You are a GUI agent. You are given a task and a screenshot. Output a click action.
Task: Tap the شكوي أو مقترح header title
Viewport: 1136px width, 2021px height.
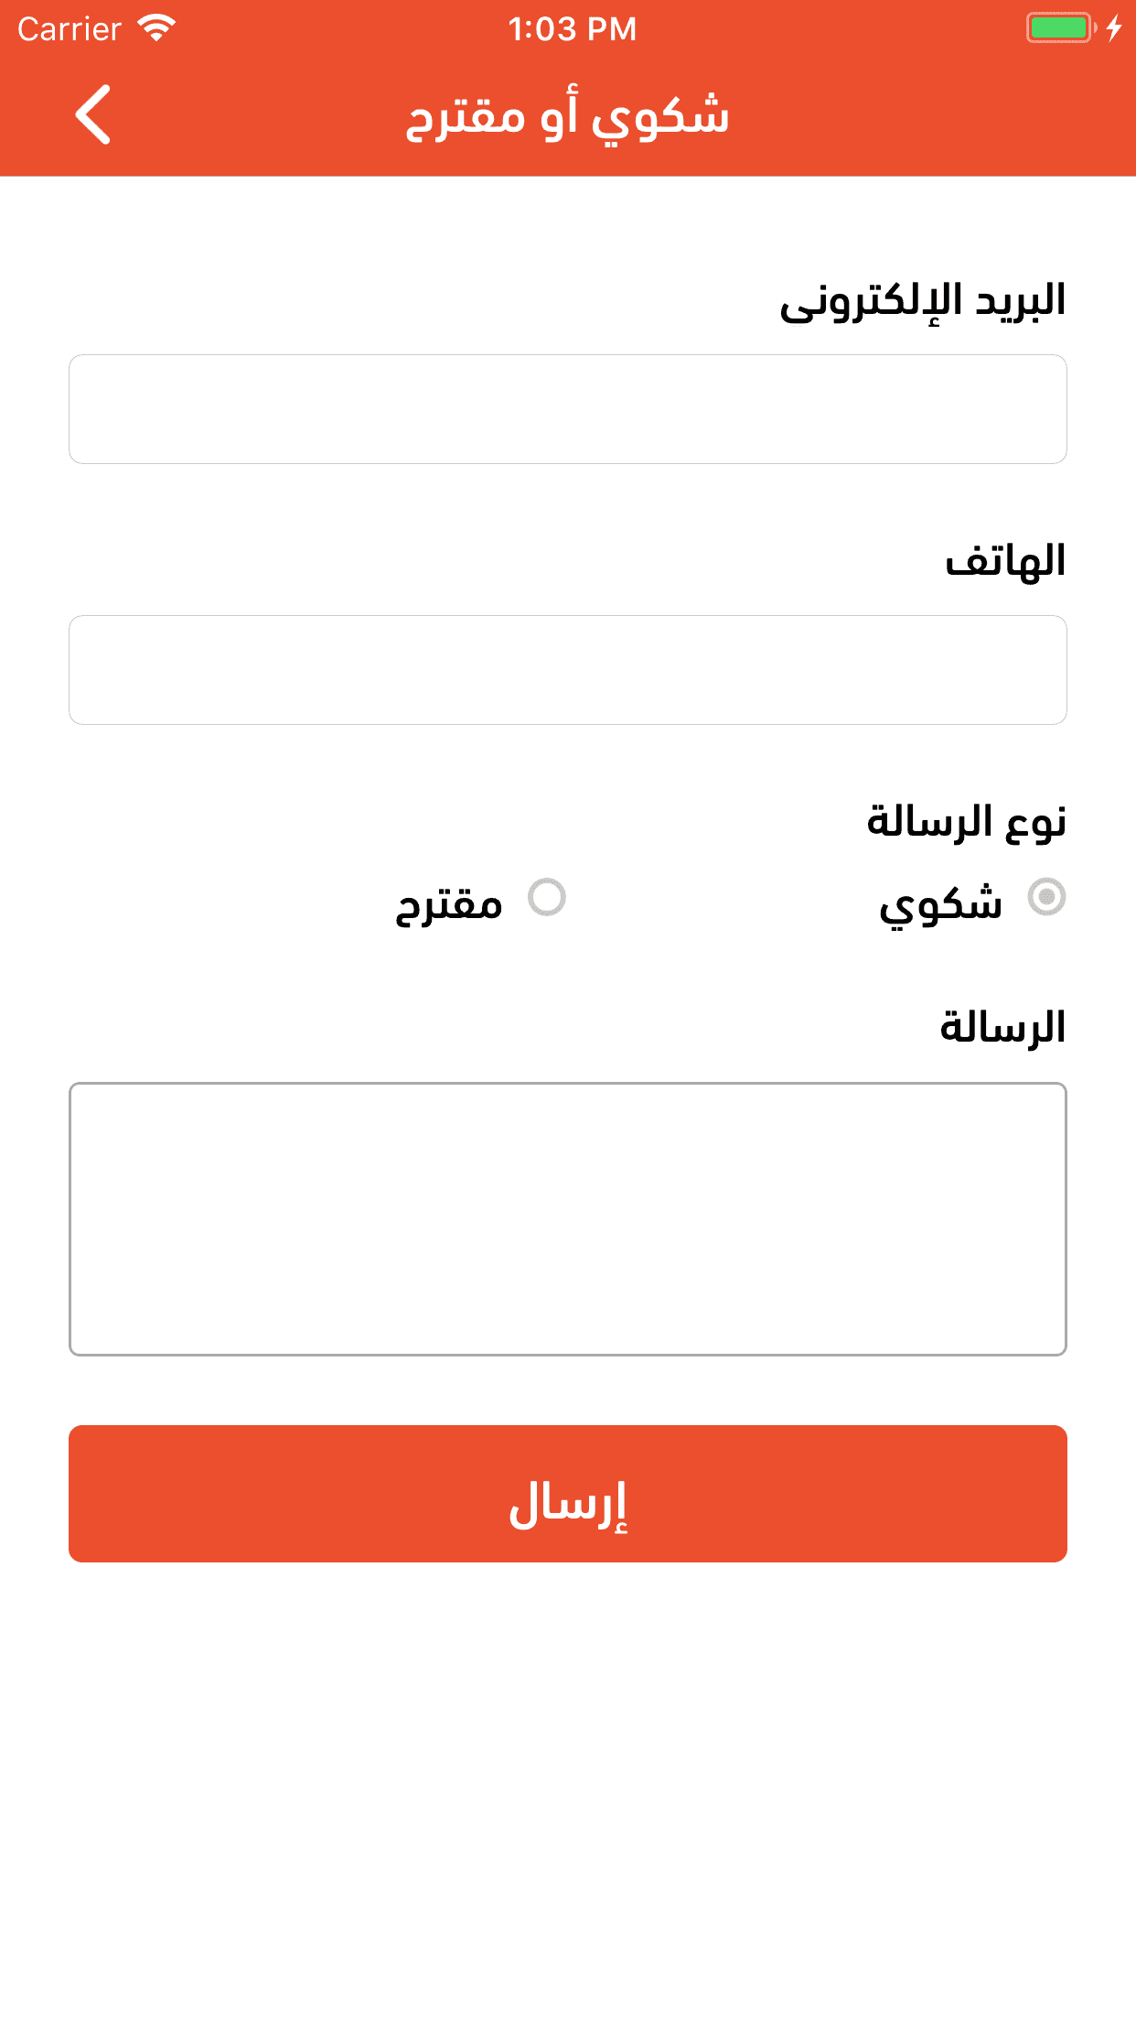[x=568, y=117]
